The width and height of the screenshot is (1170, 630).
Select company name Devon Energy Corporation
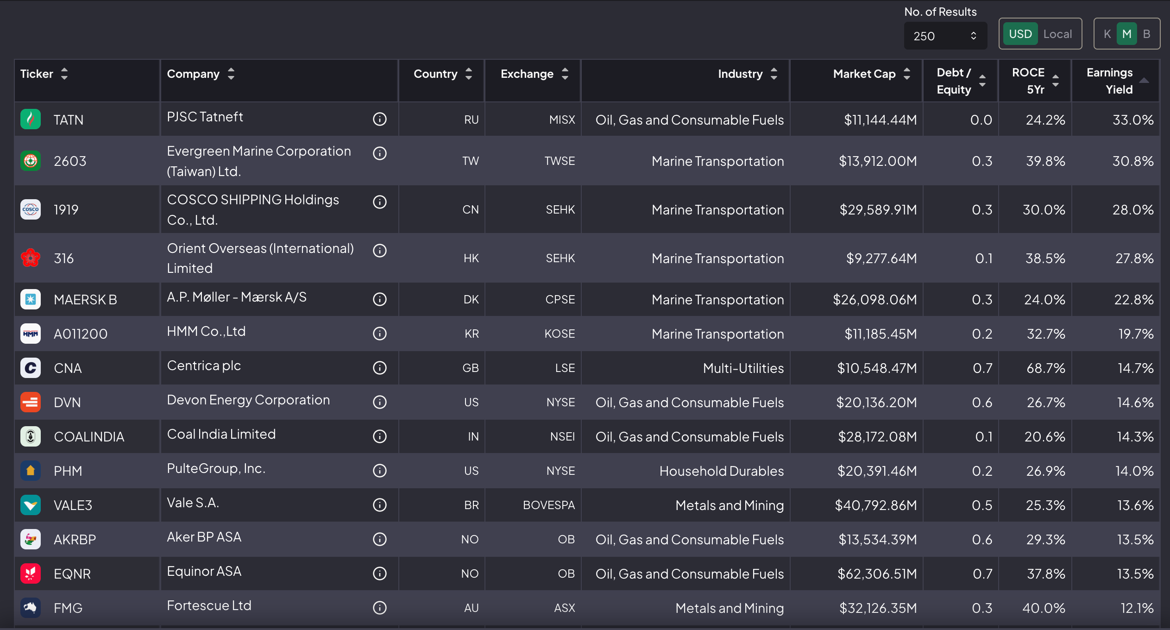click(x=248, y=400)
